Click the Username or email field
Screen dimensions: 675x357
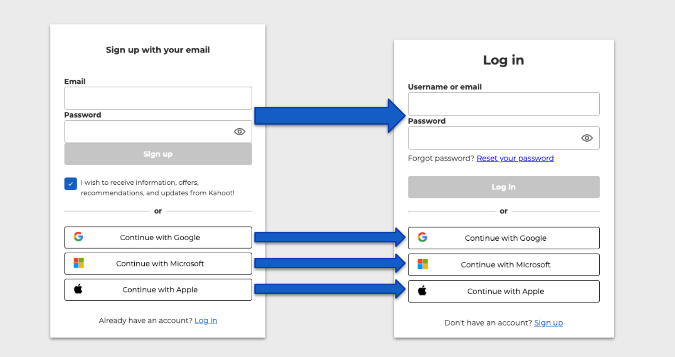click(x=504, y=104)
